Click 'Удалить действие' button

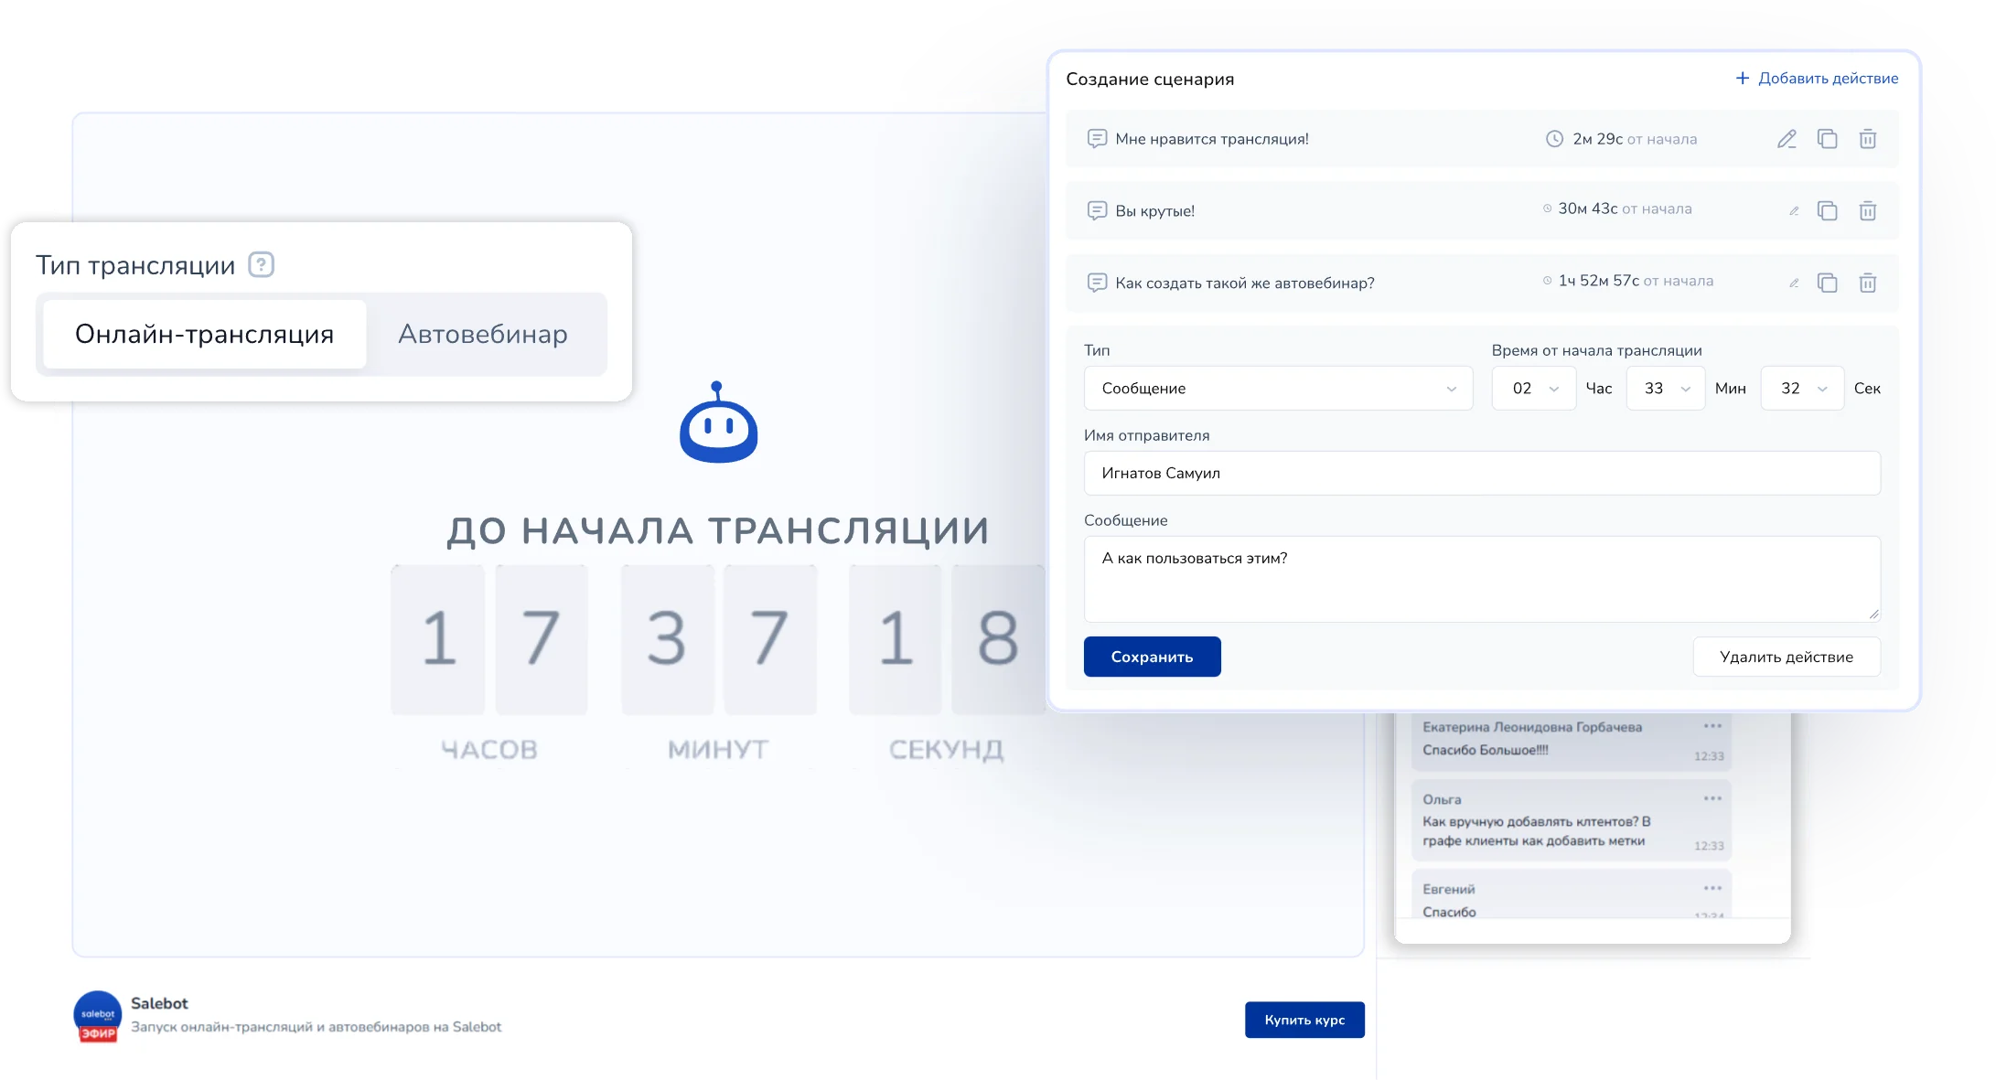click(x=1786, y=657)
